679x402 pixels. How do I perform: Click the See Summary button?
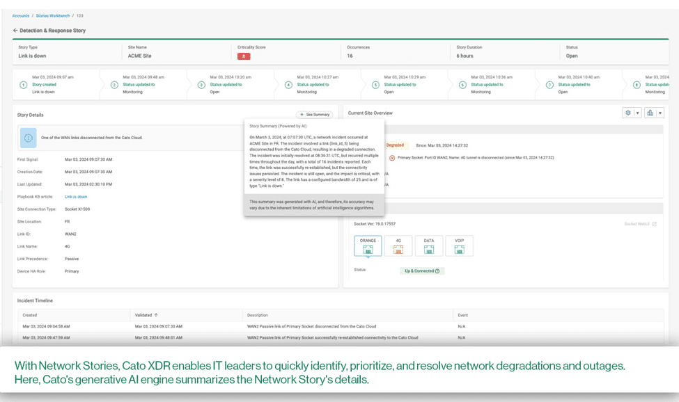pos(314,115)
